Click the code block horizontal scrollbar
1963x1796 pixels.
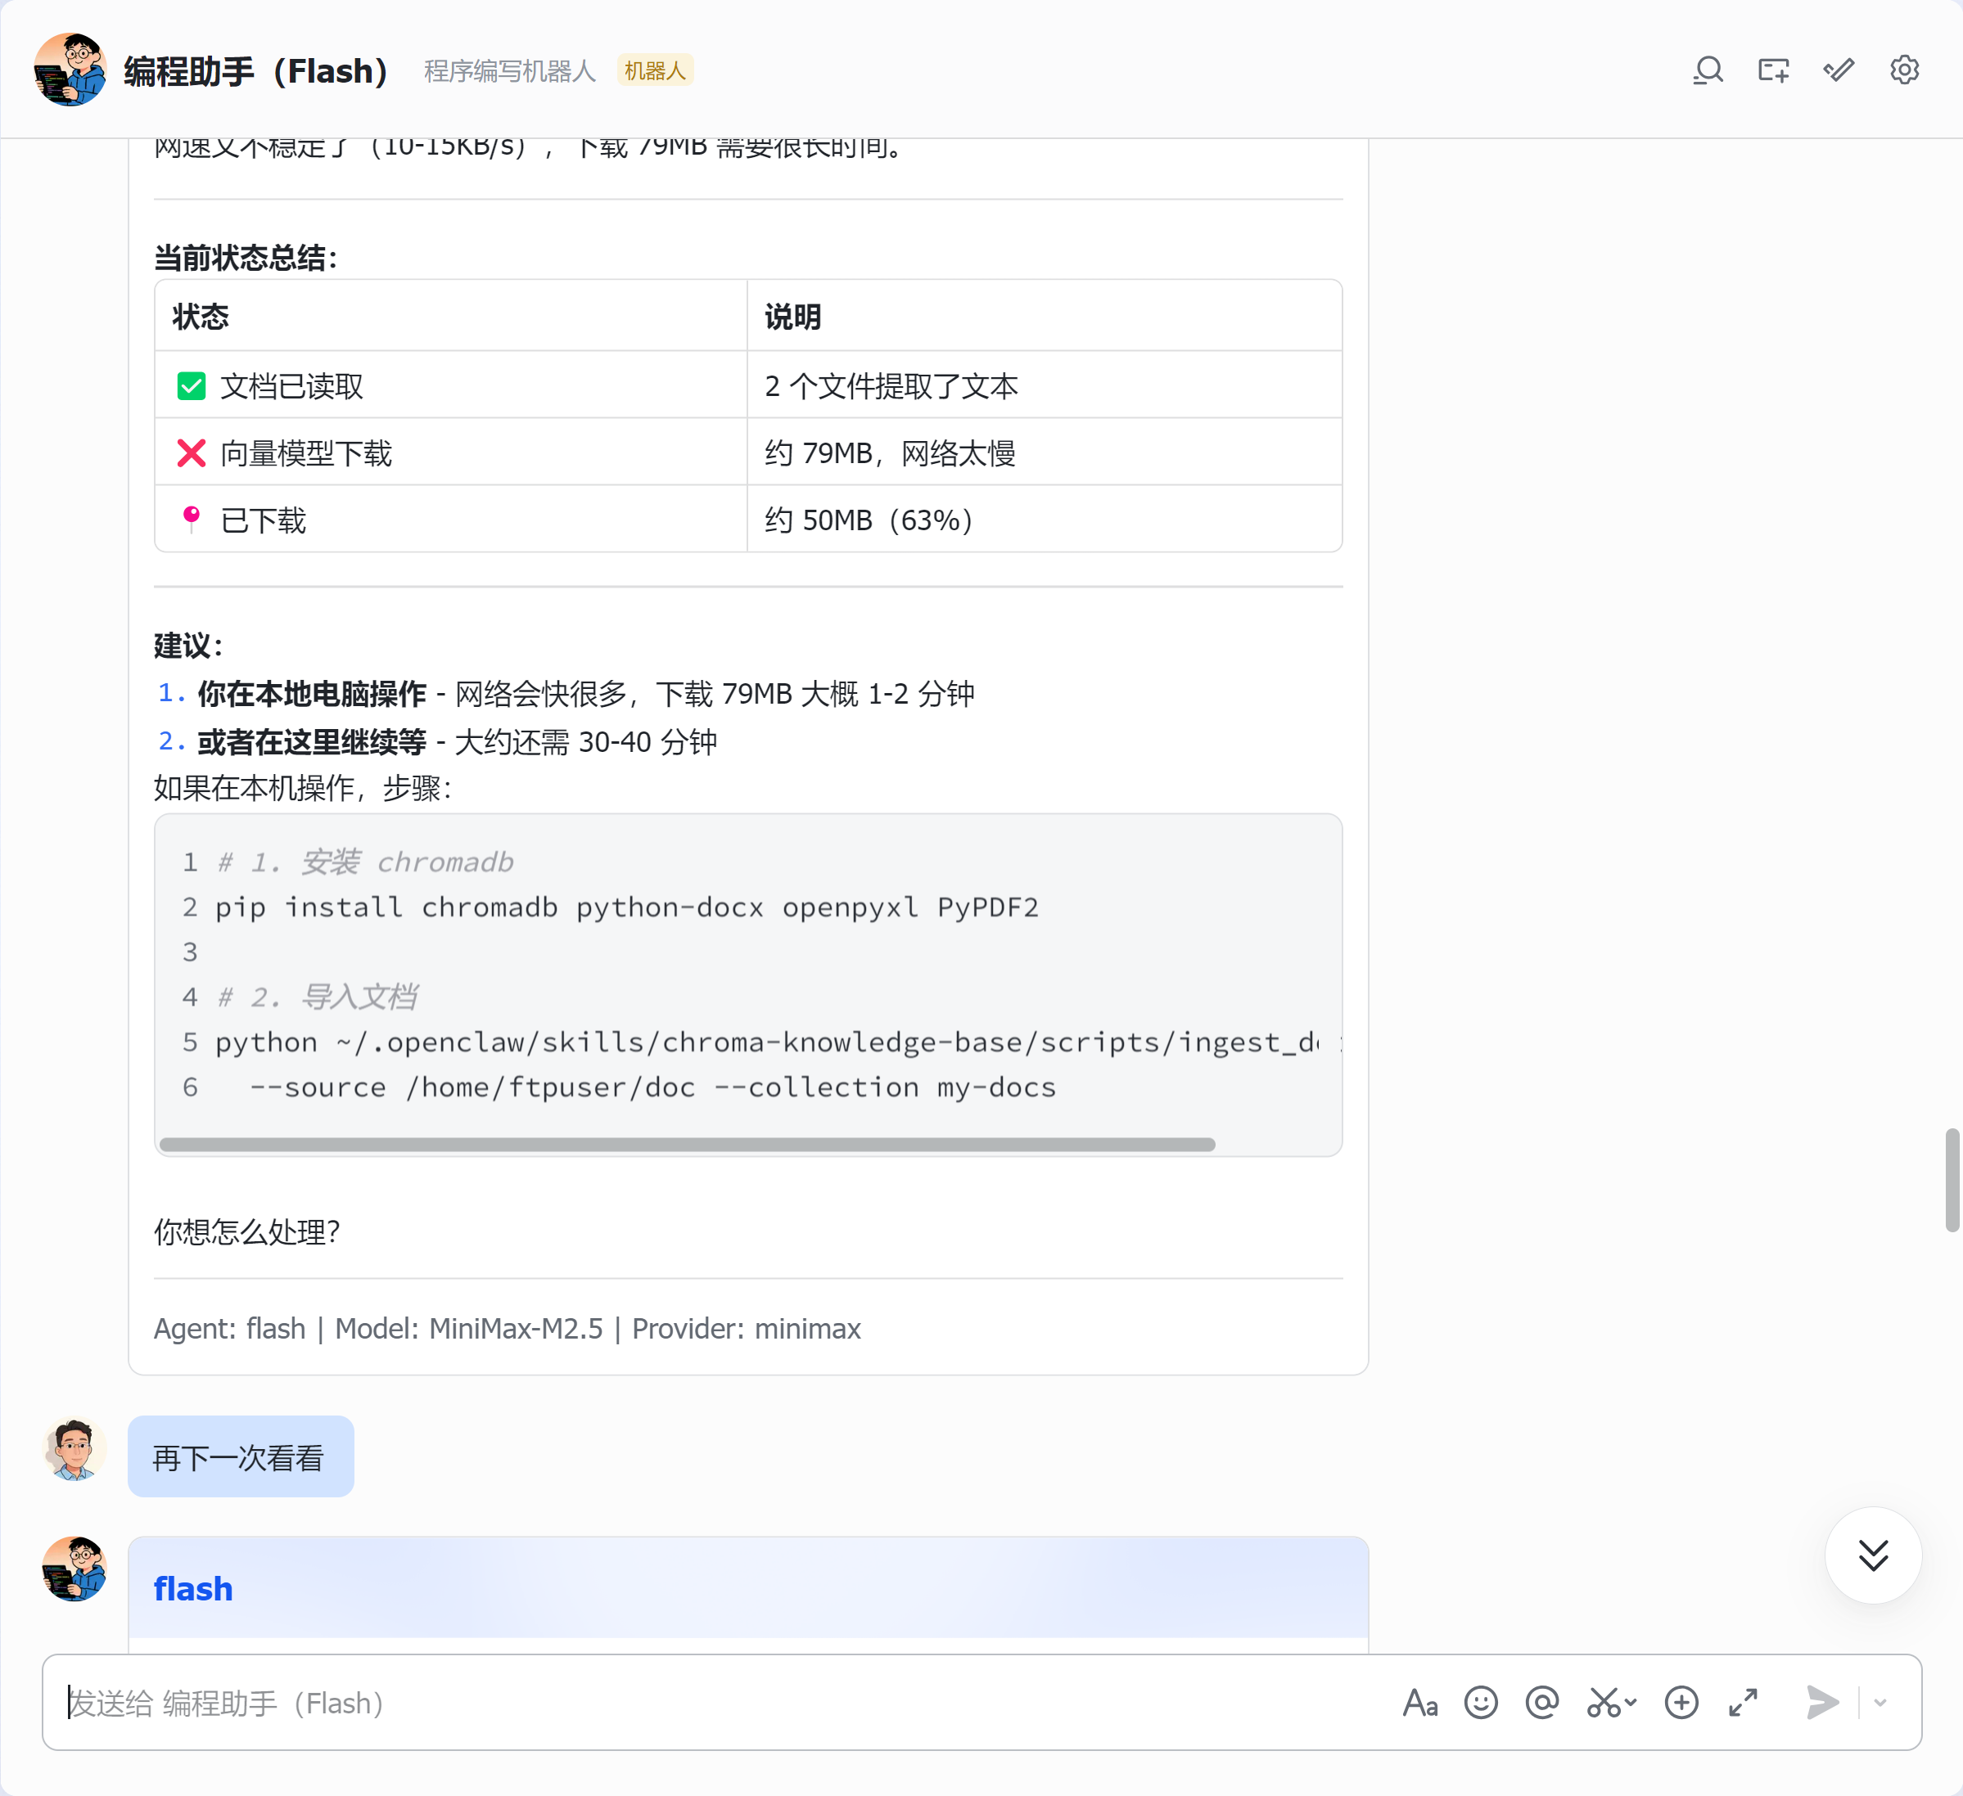[688, 1145]
